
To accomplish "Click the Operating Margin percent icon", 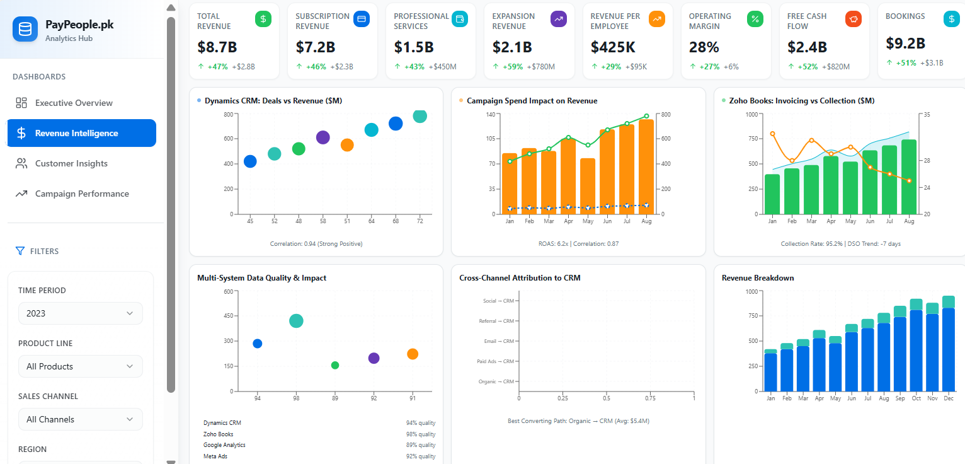I will [x=755, y=19].
